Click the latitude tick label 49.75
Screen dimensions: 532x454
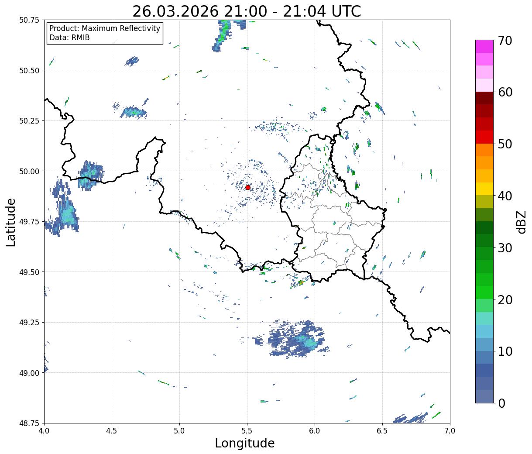click(x=29, y=222)
